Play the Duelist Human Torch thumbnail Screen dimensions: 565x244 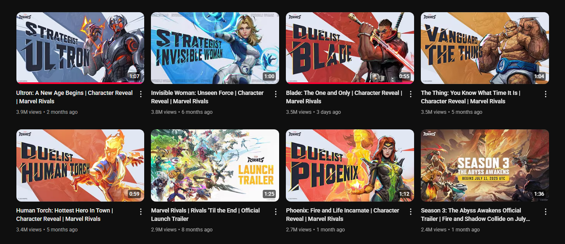80,165
